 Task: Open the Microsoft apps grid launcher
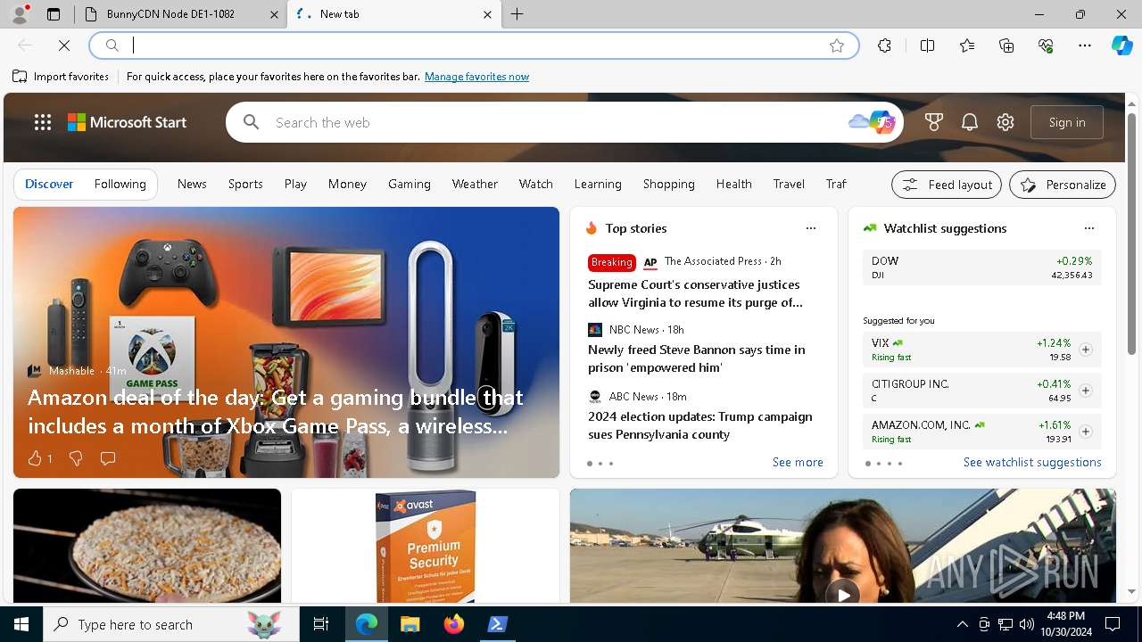click(43, 122)
